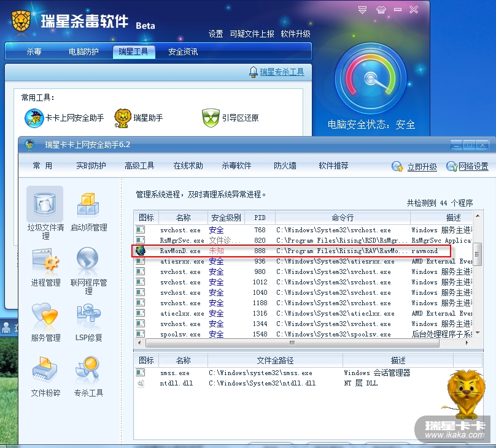Viewport: 496px width, 448px height.
Task: Click the lion mascot in Kaka window
Action: click(x=466, y=394)
